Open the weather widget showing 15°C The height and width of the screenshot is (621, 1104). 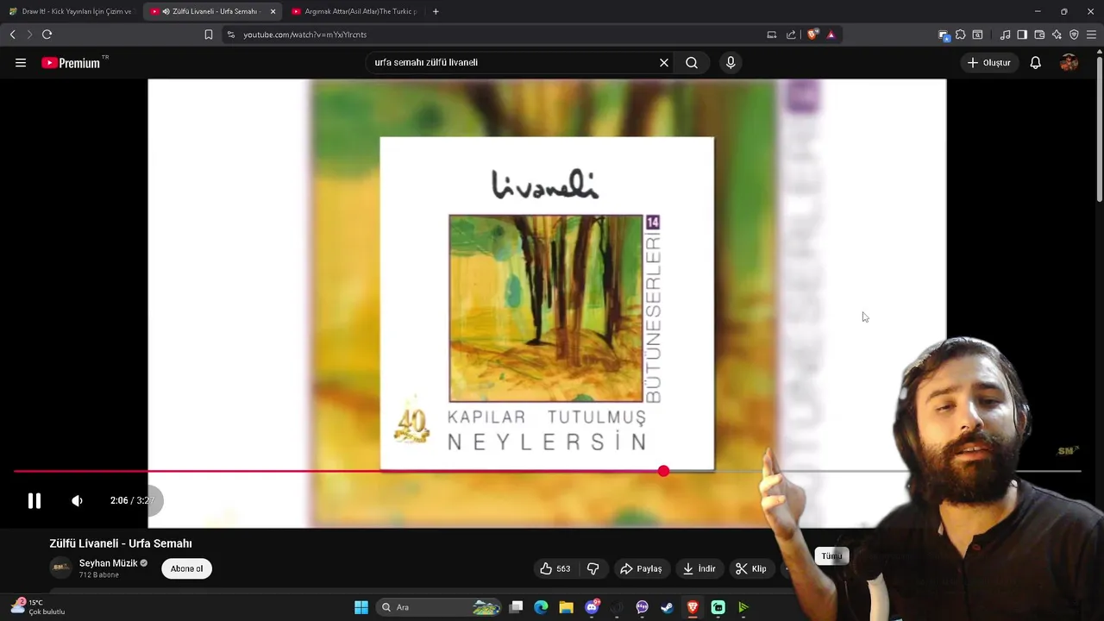tap(39, 607)
